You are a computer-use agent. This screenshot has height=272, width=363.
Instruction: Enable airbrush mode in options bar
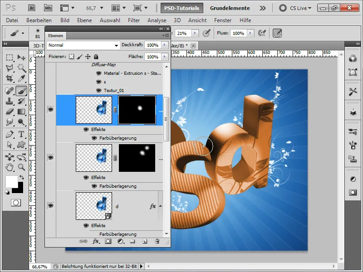click(x=262, y=33)
